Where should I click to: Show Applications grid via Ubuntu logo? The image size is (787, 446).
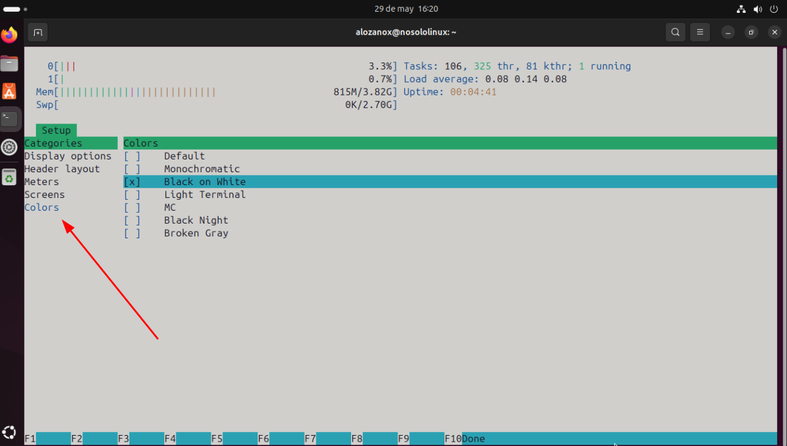tap(9, 433)
